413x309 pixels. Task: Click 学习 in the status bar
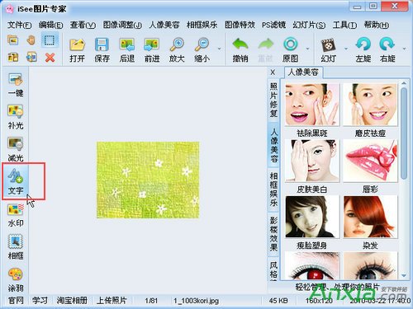pyautogui.click(x=40, y=301)
